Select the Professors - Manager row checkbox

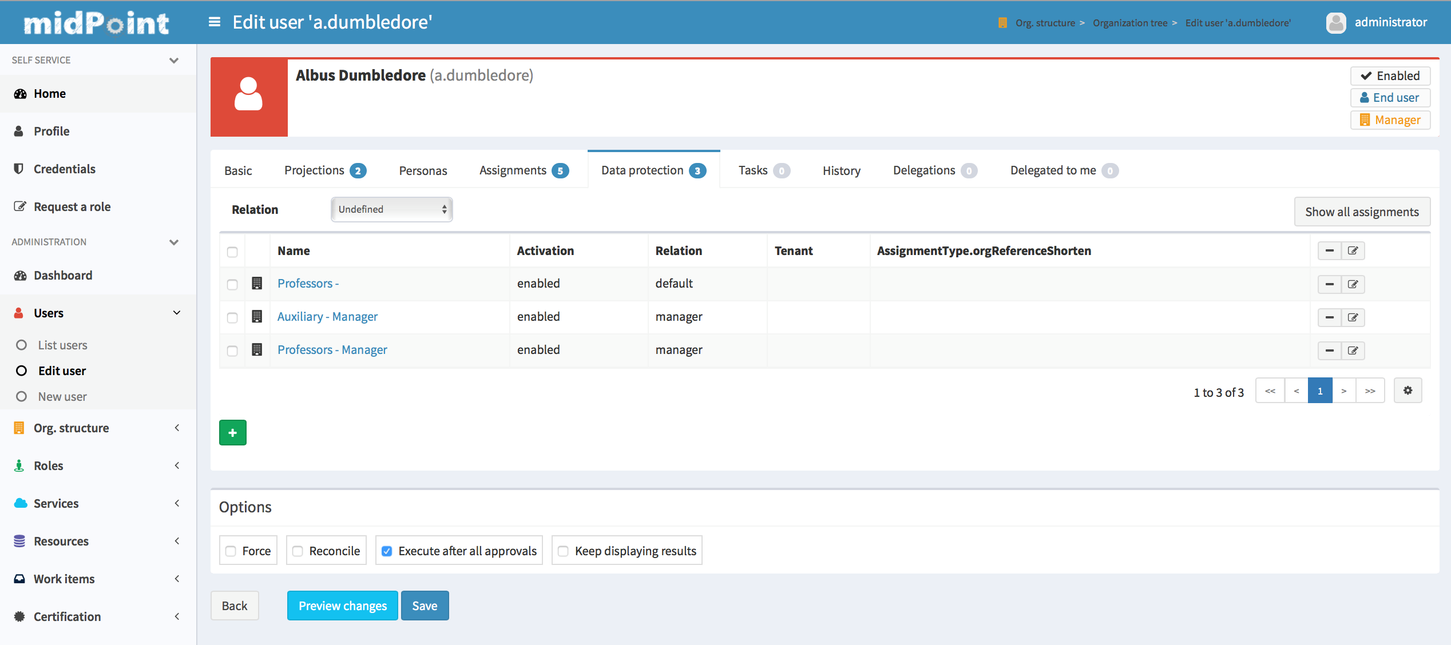click(x=232, y=351)
